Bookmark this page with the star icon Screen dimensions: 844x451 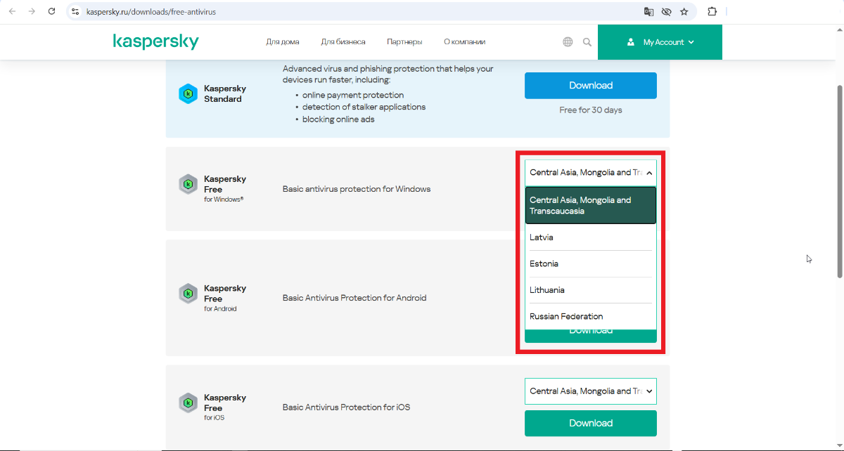[x=684, y=12]
